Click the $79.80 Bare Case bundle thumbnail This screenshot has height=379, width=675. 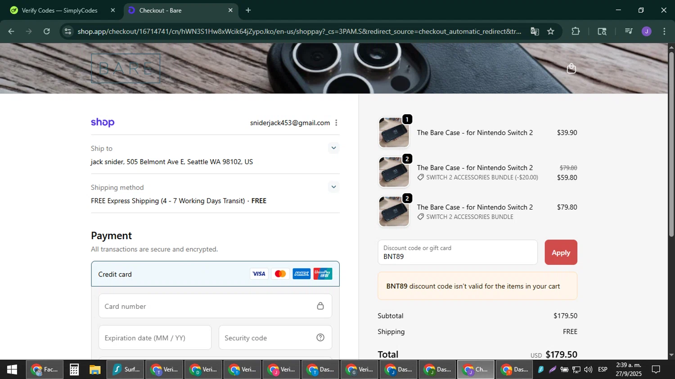(394, 211)
